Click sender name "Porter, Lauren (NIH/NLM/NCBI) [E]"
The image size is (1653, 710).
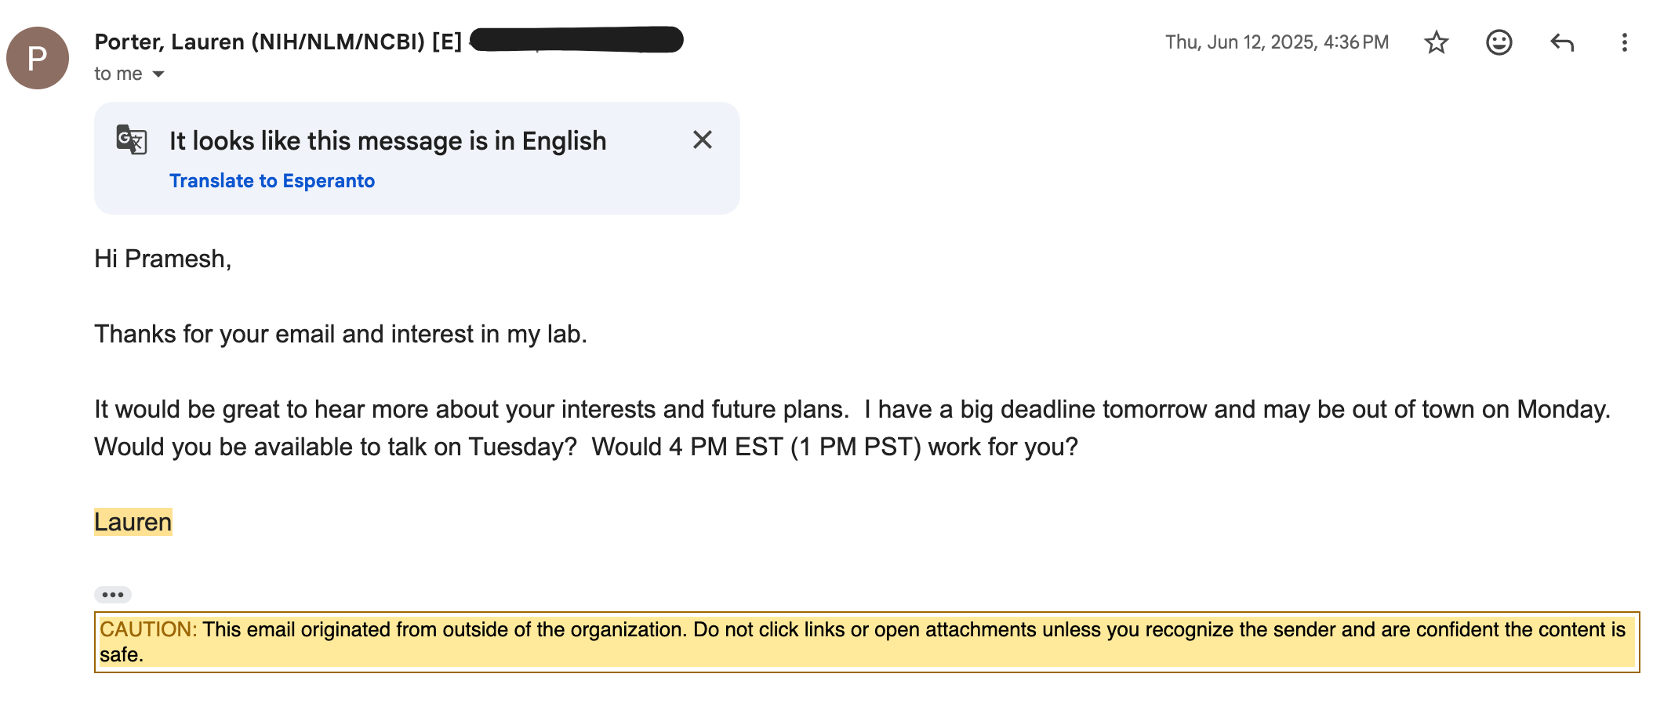(x=278, y=42)
